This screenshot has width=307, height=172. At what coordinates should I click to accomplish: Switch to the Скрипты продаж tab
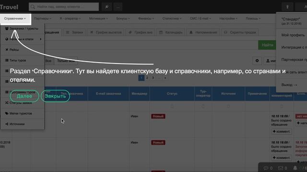[240, 32]
